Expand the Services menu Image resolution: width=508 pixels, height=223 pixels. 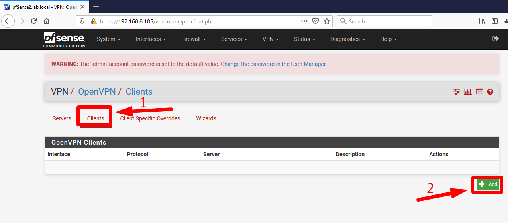tap(234, 39)
